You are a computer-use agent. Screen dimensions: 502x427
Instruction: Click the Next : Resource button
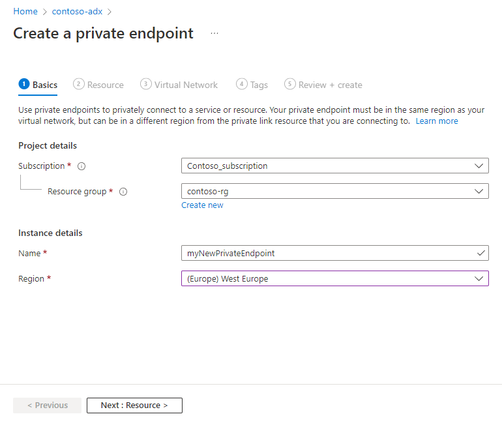(134, 405)
